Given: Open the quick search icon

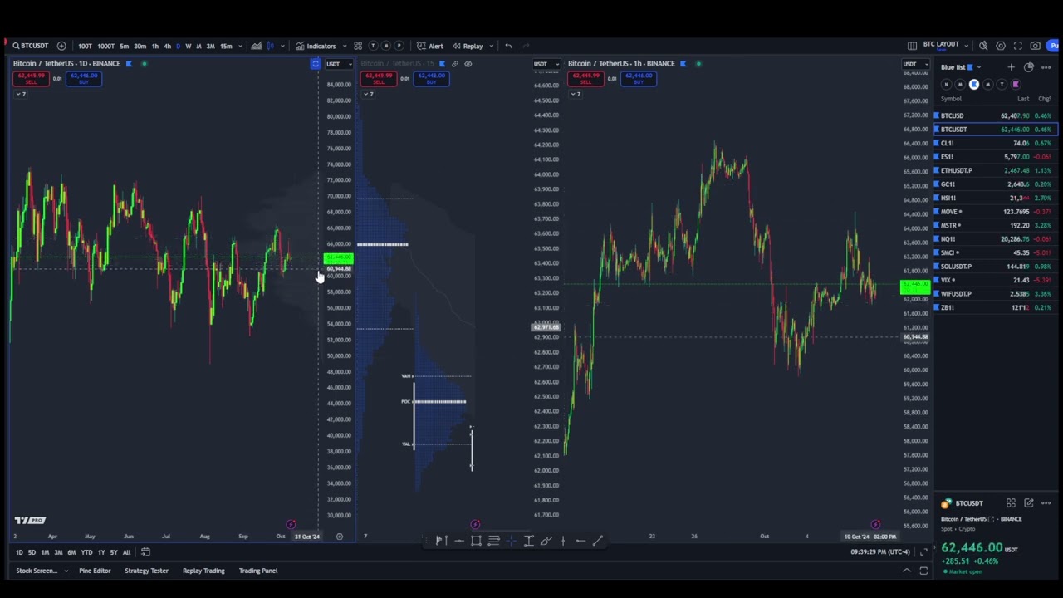Looking at the screenshot, I should pyautogui.click(x=983, y=46).
